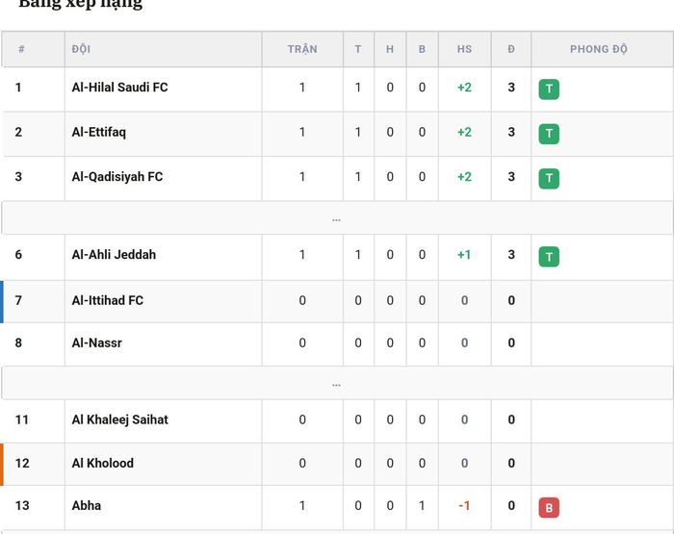Click Al-Hilal Saudi FC win badge
The image size is (674, 534).
click(x=549, y=89)
